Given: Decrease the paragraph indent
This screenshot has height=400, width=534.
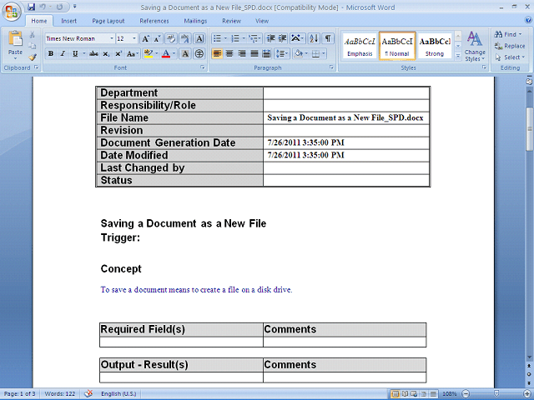Looking at the screenshot, I should (270, 38).
